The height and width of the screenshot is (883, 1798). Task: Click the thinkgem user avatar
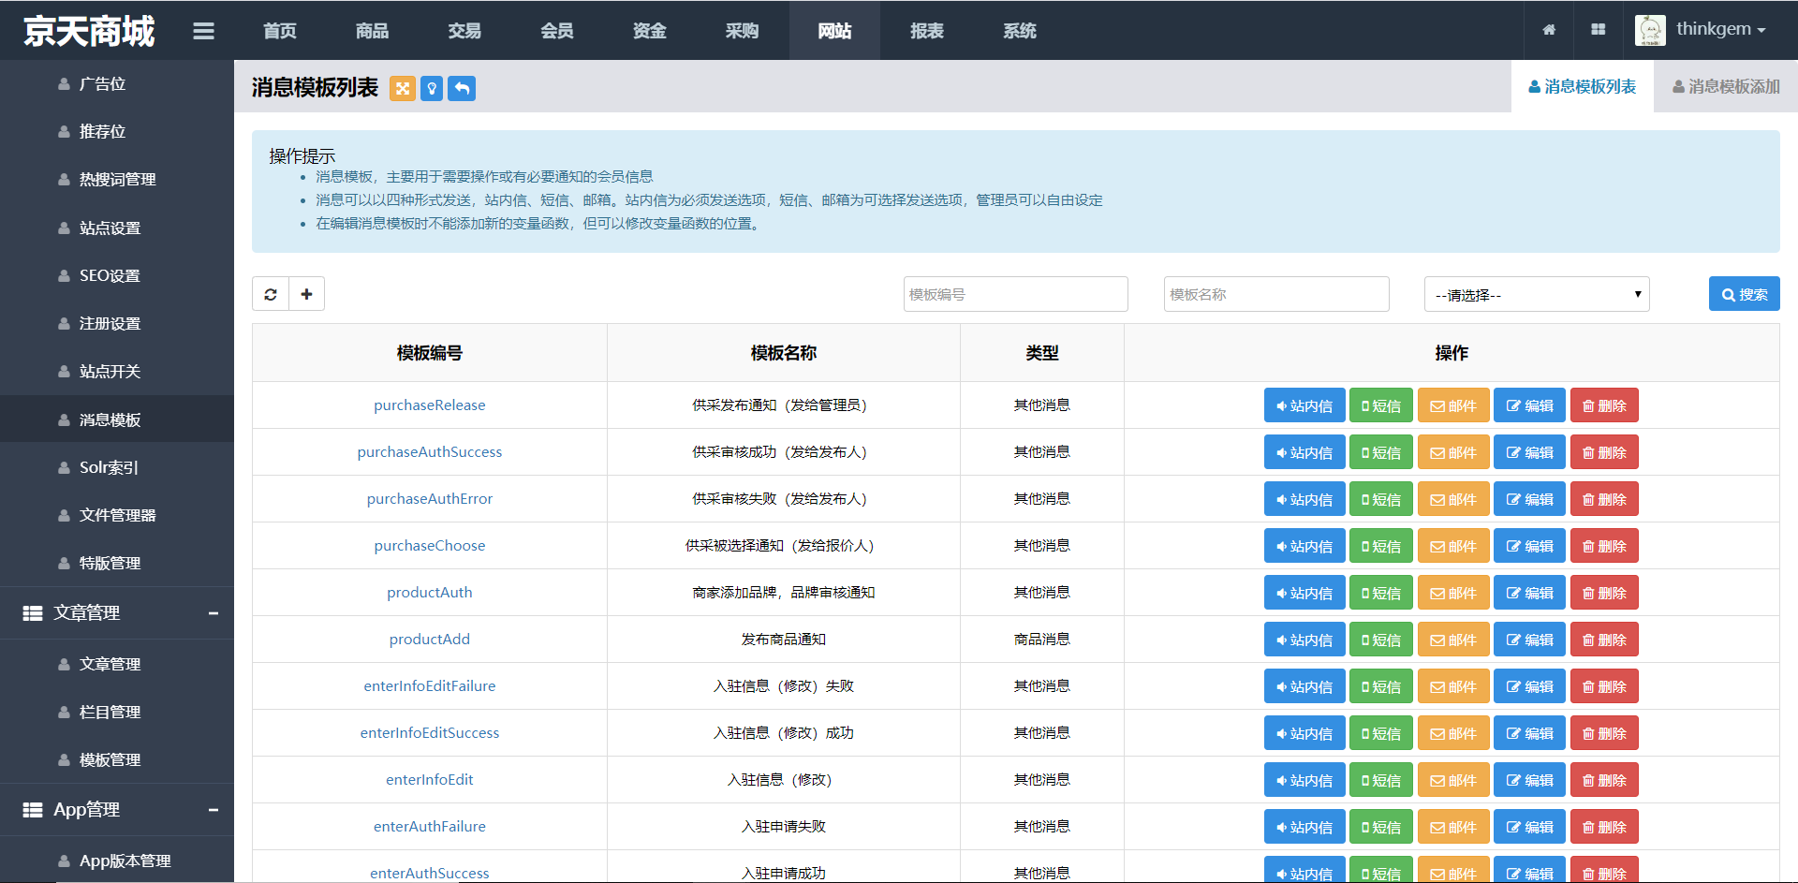pyautogui.click(x=1650, y=30)
